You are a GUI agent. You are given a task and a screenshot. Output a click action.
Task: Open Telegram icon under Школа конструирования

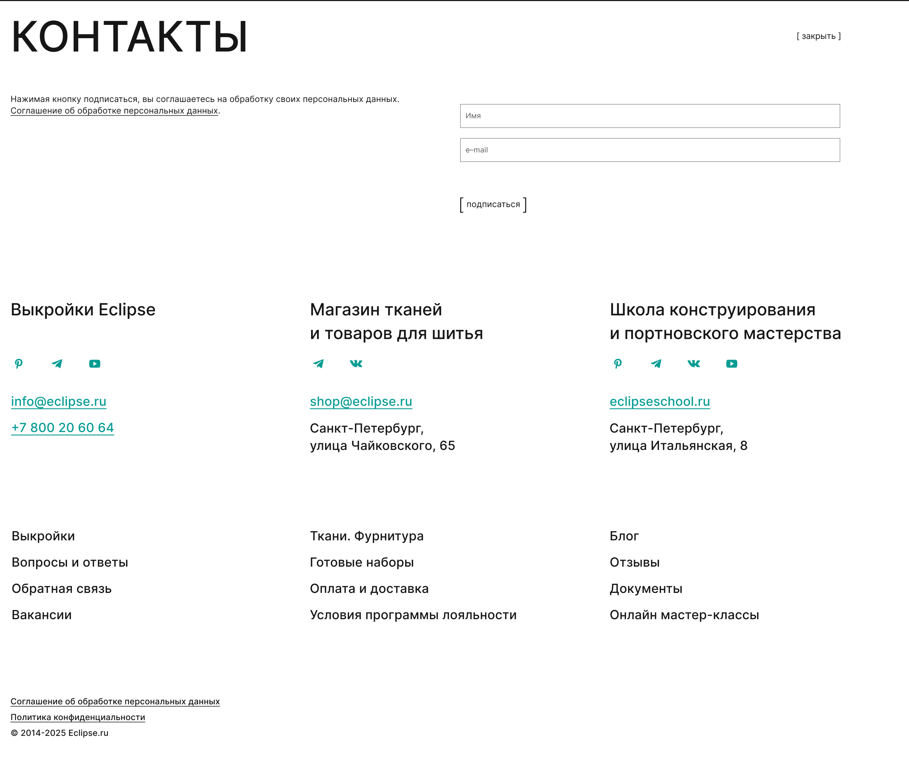point(656,364)
